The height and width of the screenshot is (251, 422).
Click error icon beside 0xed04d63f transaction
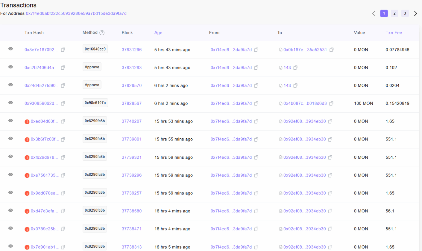click(27, 122)
